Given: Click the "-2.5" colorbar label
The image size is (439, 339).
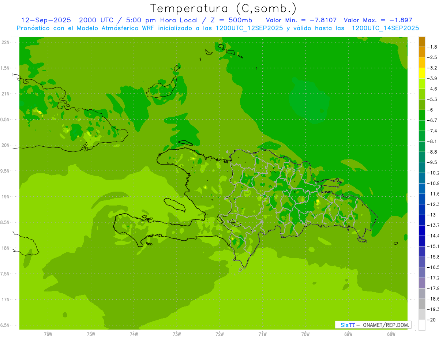Looking at the screenshot, I should (432, 57).
